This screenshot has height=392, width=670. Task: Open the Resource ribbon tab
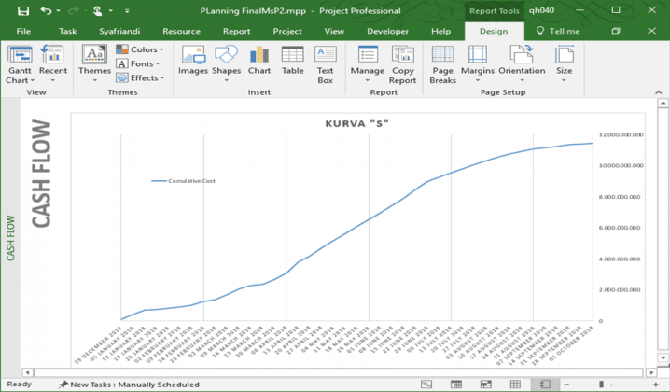181,31
